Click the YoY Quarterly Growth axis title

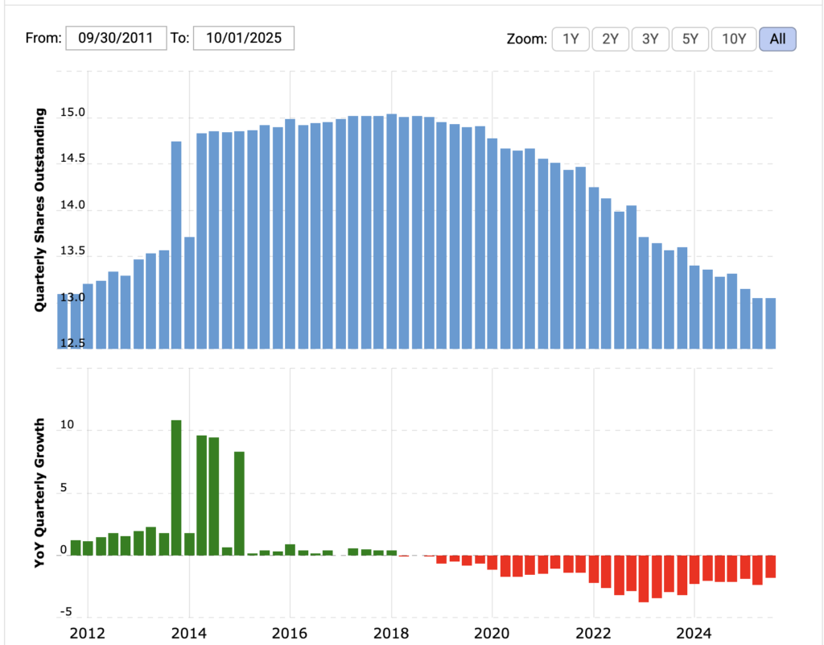(x=39, y=493)
